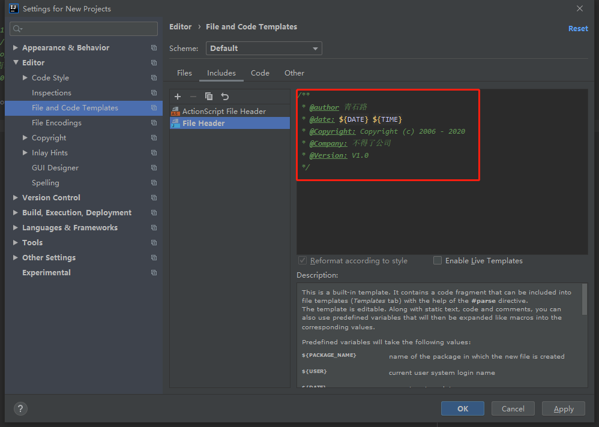This screenshot has width=599, height=427.
Task: Click copy-settings icon beside File Encodings
Action: pyautogui.click(x=154, y=123)
